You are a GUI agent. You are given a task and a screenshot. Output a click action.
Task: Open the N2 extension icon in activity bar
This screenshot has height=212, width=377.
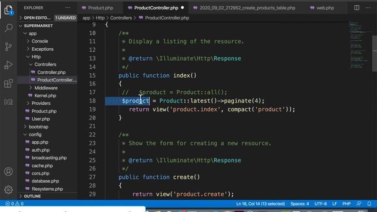[x=8, y=102]
